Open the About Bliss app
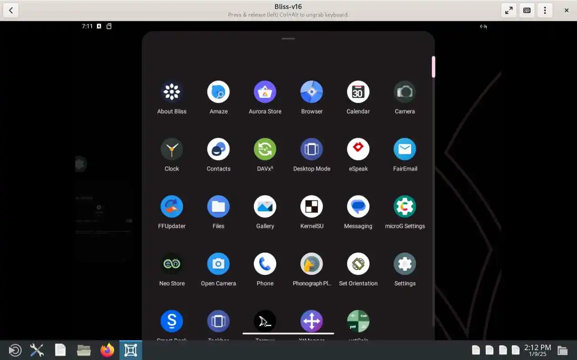 [172, 92]
